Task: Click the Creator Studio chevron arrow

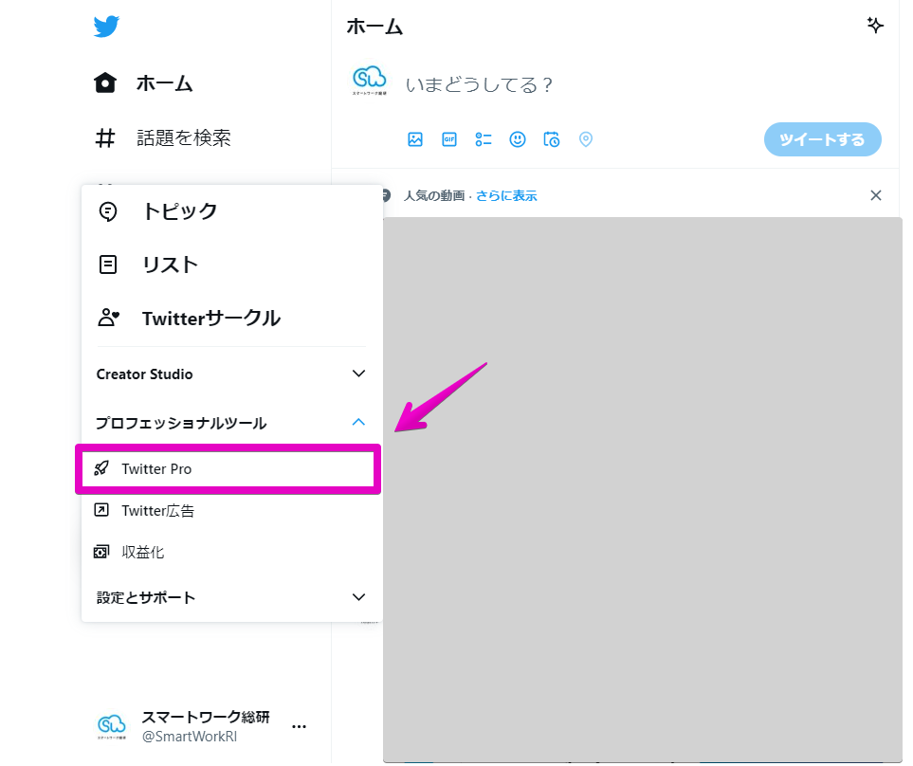Action: click(x=358, y=374)
